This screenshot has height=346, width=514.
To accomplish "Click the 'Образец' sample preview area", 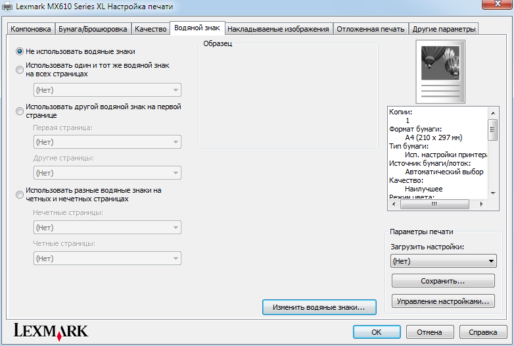I will [x=288, y=96].
